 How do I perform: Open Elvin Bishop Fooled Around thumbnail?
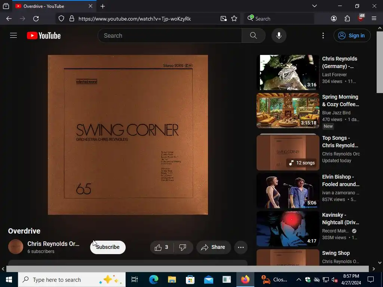pyautogui.click(x=288, y=191)
